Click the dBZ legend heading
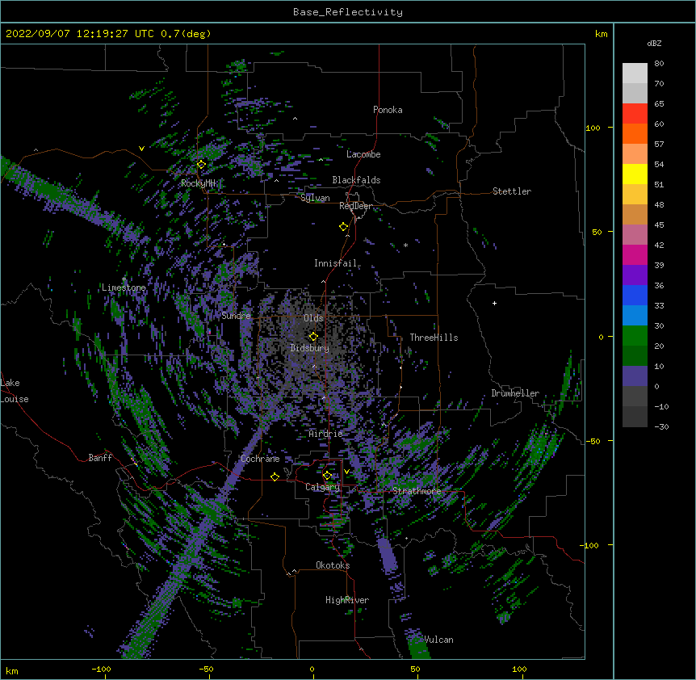The width and height of the screenshot is (696, 680). 654,44
